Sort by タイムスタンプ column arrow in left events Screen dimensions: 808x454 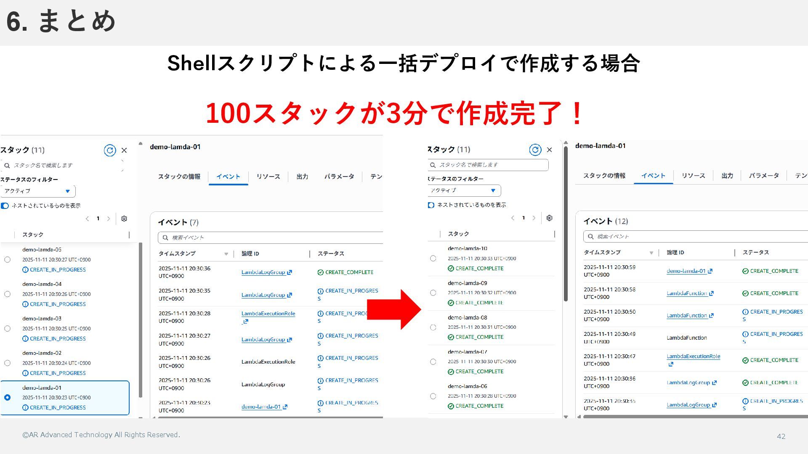click(x=226, y=254)
